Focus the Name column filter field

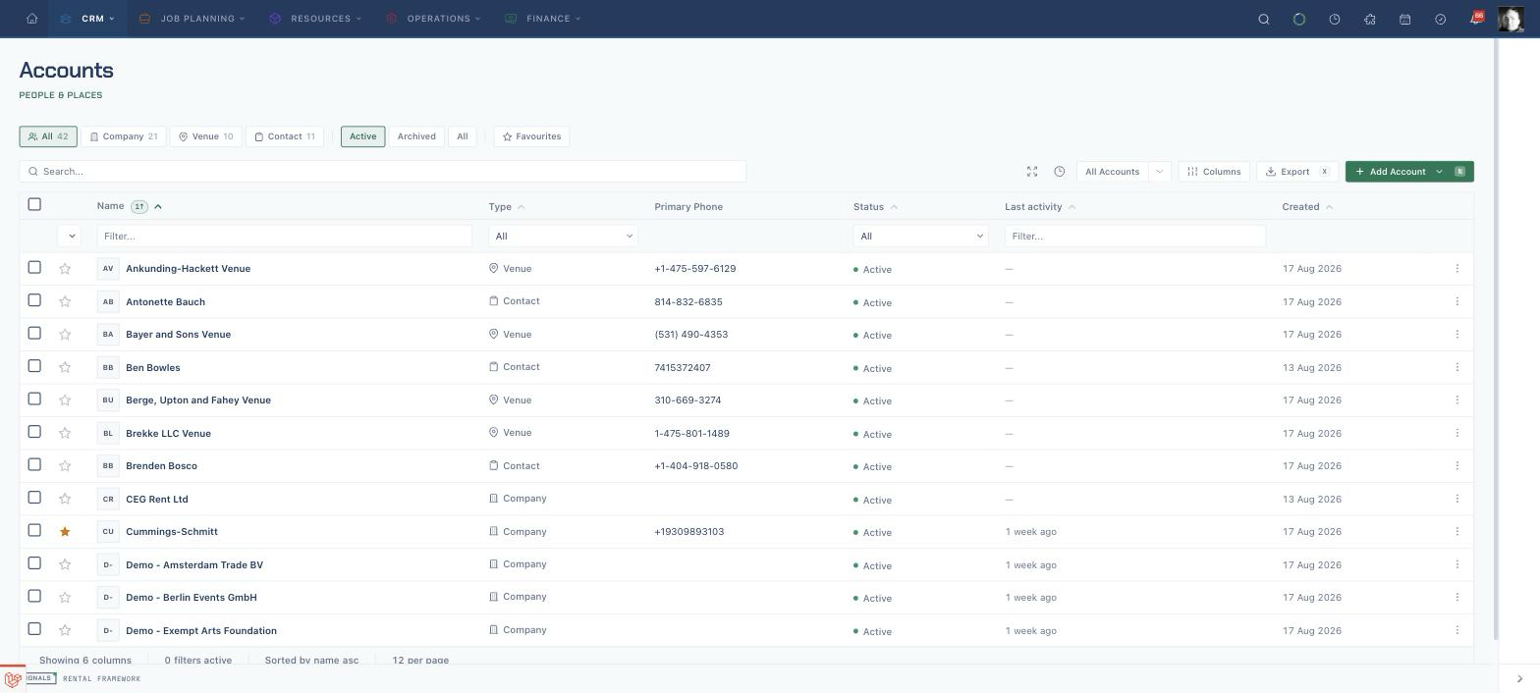285,236
